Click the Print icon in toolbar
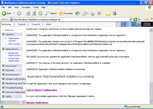The height and width of the screenshot is (109, 153). point(92,13)
